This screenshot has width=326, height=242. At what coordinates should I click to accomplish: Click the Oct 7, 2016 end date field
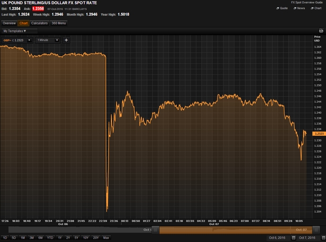point(309,238)
